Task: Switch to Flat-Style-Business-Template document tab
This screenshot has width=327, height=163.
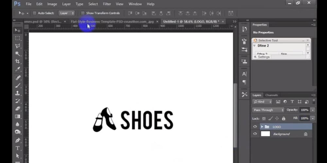Action: click(x=112, y=22)
